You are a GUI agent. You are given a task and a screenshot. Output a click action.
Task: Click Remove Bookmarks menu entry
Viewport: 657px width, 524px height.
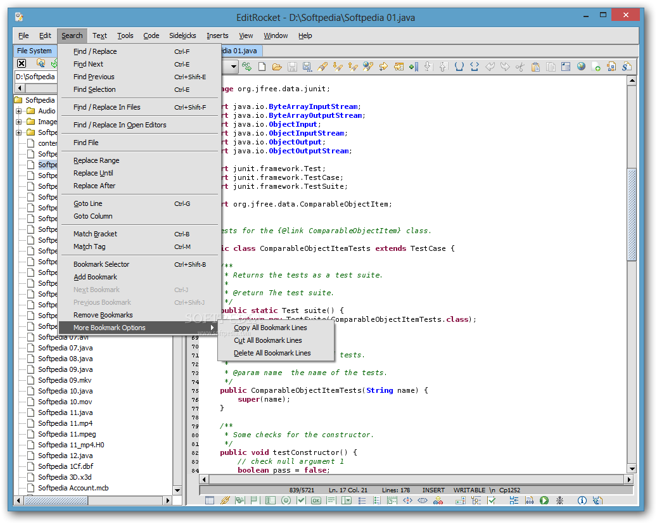(x=139, y=316)
